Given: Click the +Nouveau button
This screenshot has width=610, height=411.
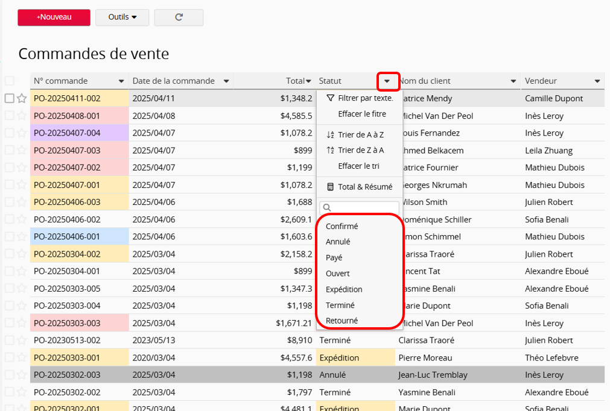Looking at the screenshot, I should click(x=54, y=17).
